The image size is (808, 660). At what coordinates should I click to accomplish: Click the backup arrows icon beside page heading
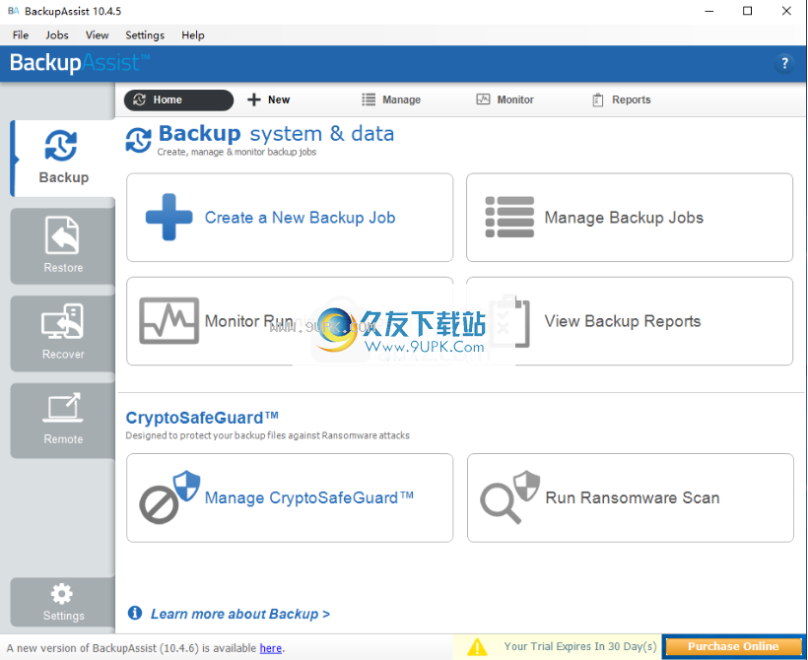coord(139,140)
